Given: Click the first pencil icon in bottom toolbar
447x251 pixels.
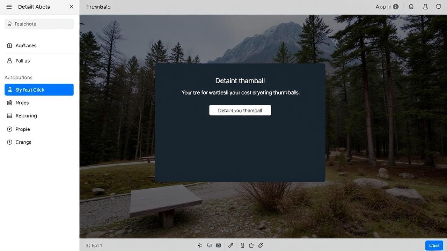Looking at the screenshot, I should (x=230, y=245).
